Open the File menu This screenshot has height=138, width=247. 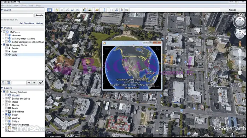[x=3, y=6]
